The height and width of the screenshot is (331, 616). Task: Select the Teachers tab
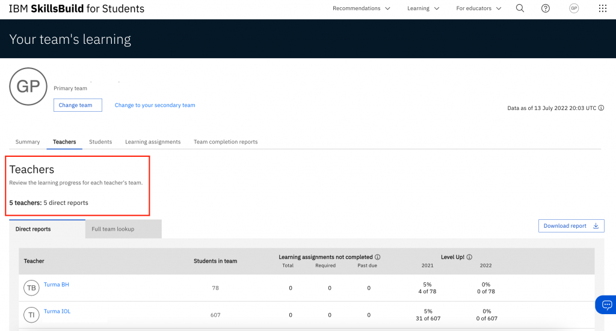(x=64, y=142)
